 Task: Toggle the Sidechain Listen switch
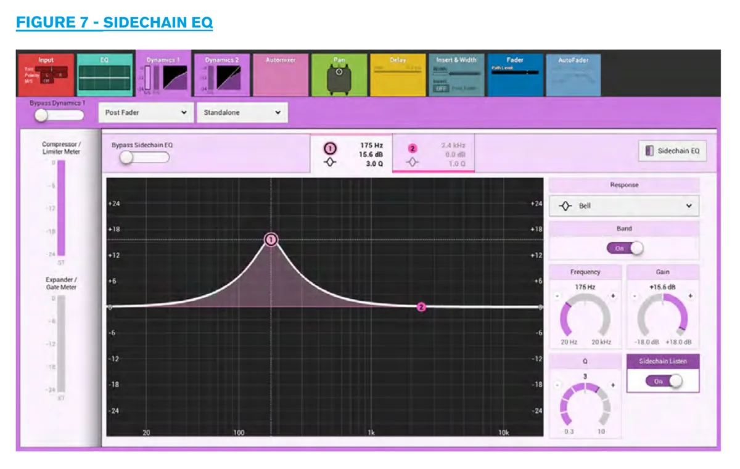pos(664,381)
